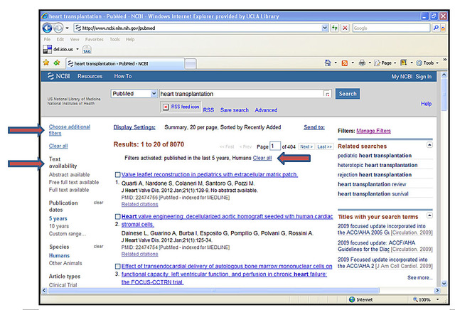Viewport: 455px width, 310px height.
Task: Click Advanced search link
Action: pos(266,110)
